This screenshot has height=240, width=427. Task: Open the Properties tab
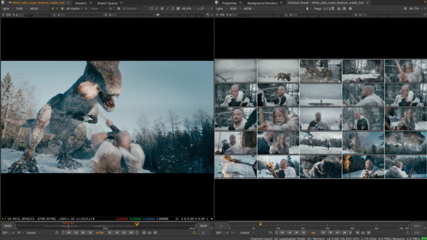(229, 3)
